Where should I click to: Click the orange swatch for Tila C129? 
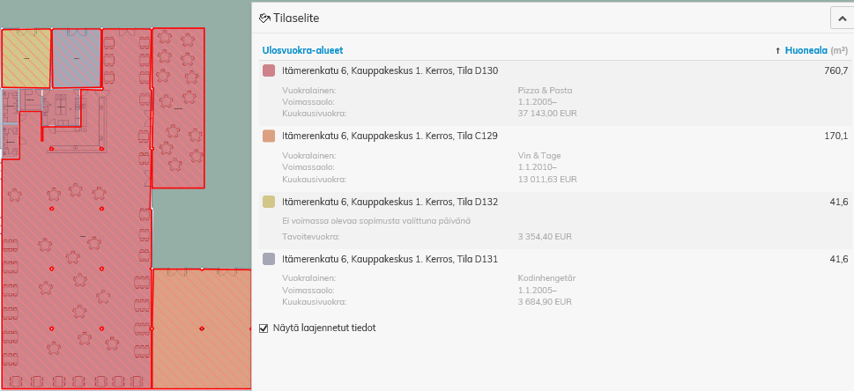269,136
